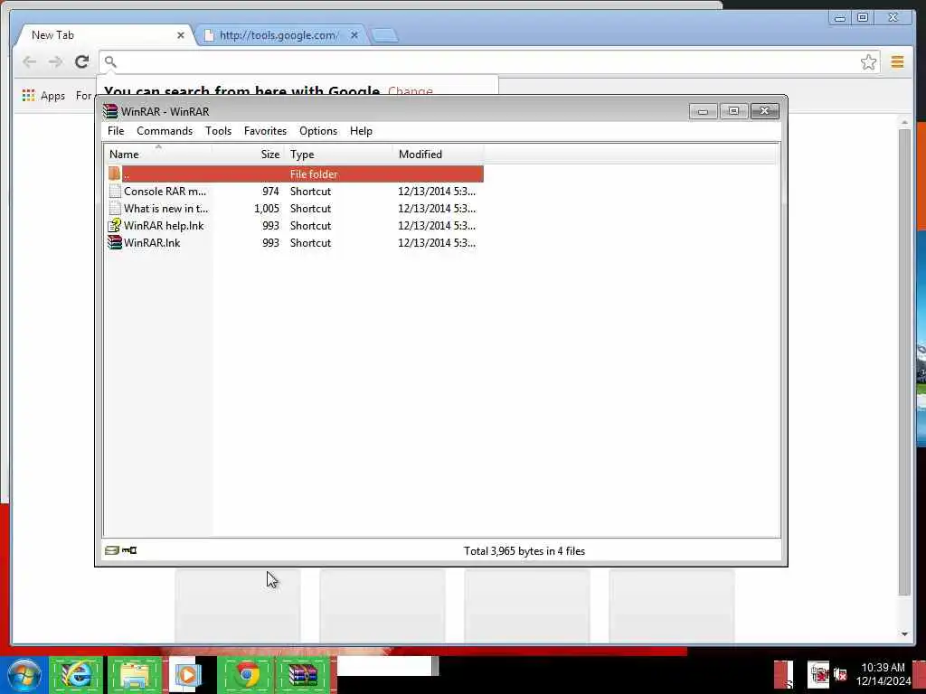Click the size value 974
This screenshot has height=694, width=926.
point(270,192)
